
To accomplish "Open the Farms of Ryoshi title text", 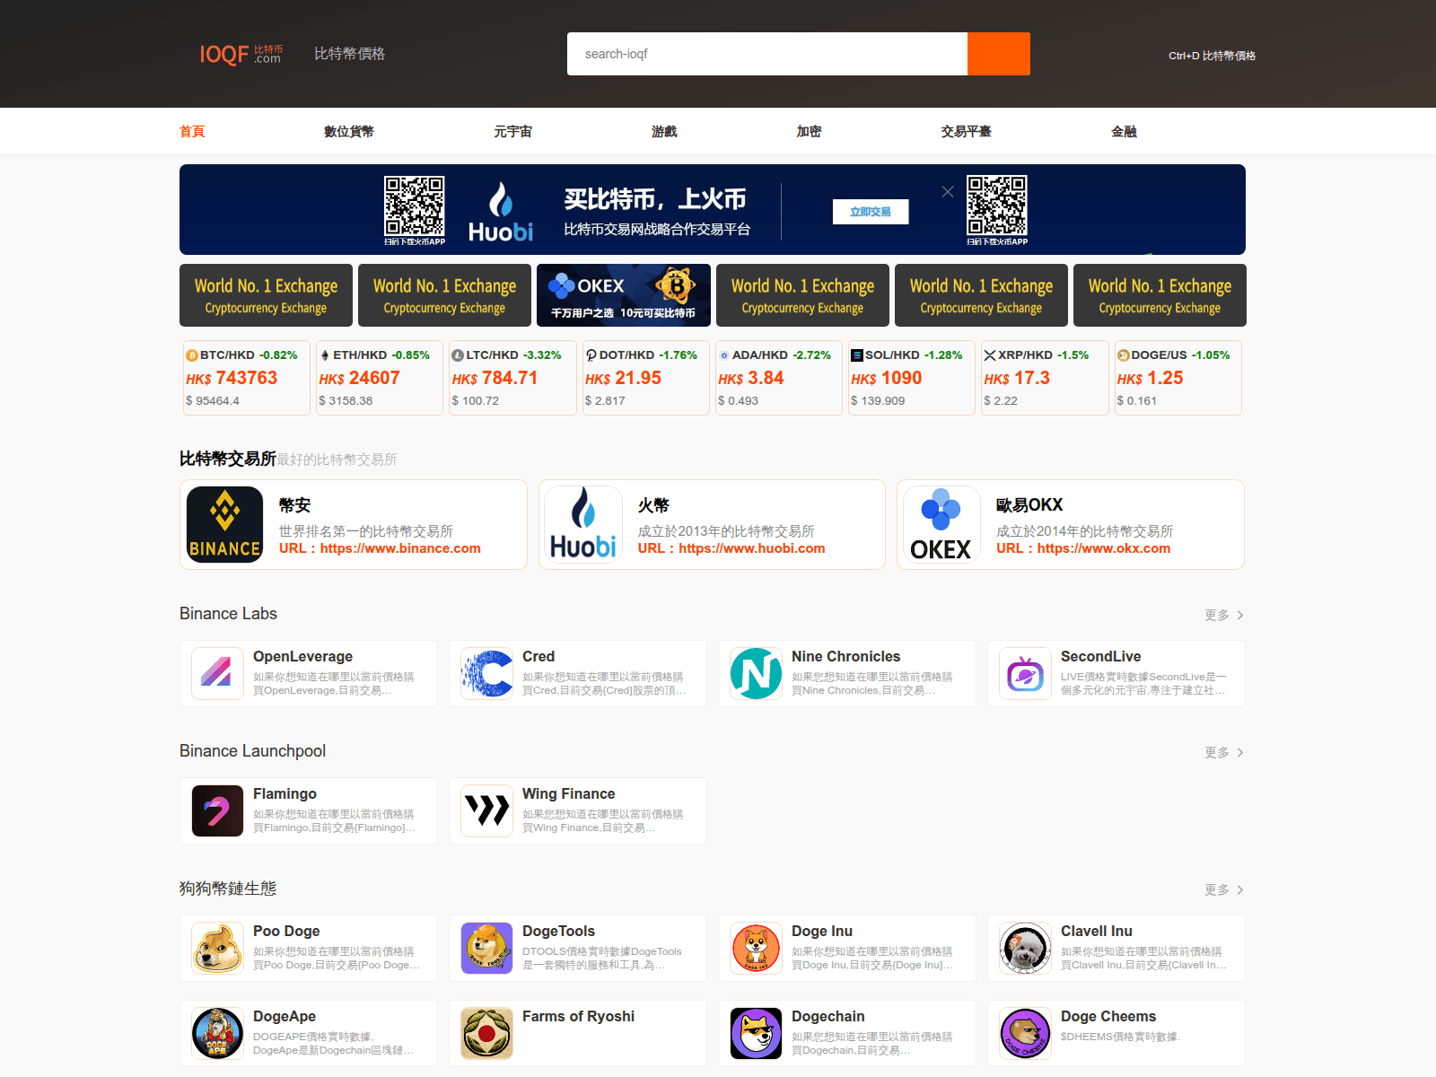I will coord(578,1016).
